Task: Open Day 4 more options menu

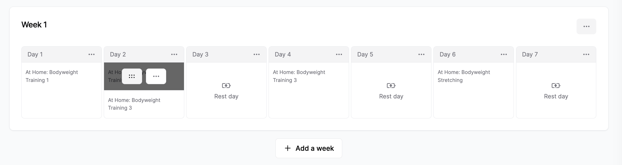Action: 339,55
